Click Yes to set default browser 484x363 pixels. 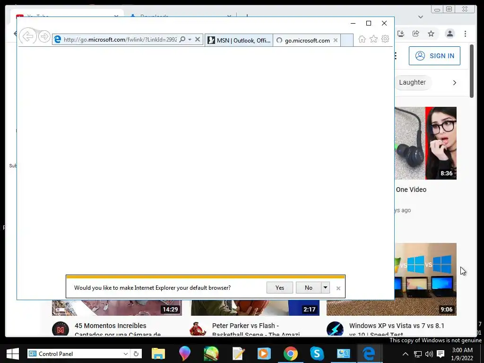(x=280, y=288)
